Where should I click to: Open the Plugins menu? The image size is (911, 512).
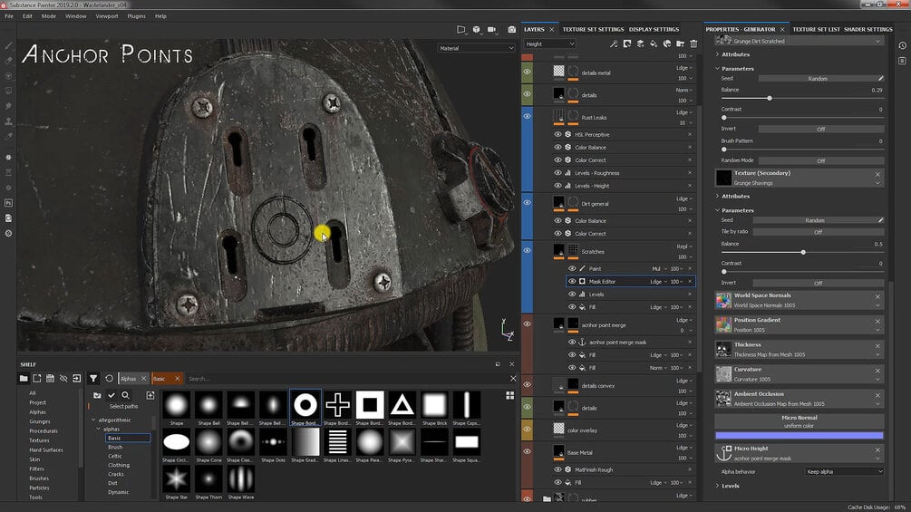coord(136,16)
